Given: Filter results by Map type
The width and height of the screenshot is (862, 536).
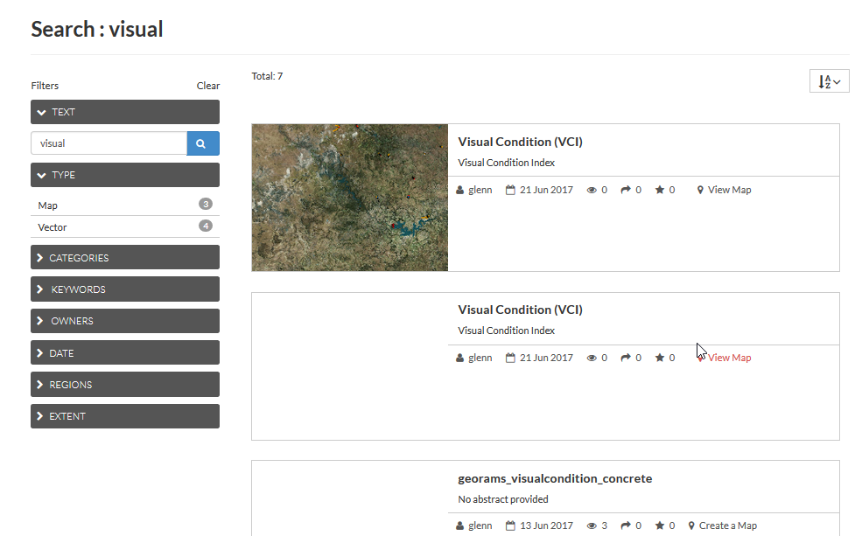Looking at the screenshot, I should (x=48, y=205).
